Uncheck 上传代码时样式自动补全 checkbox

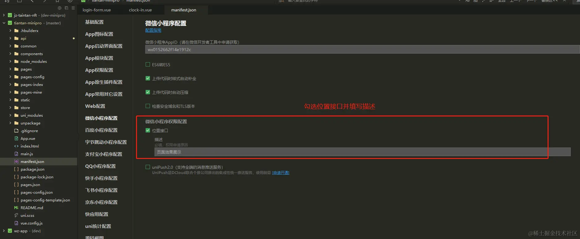148,78
